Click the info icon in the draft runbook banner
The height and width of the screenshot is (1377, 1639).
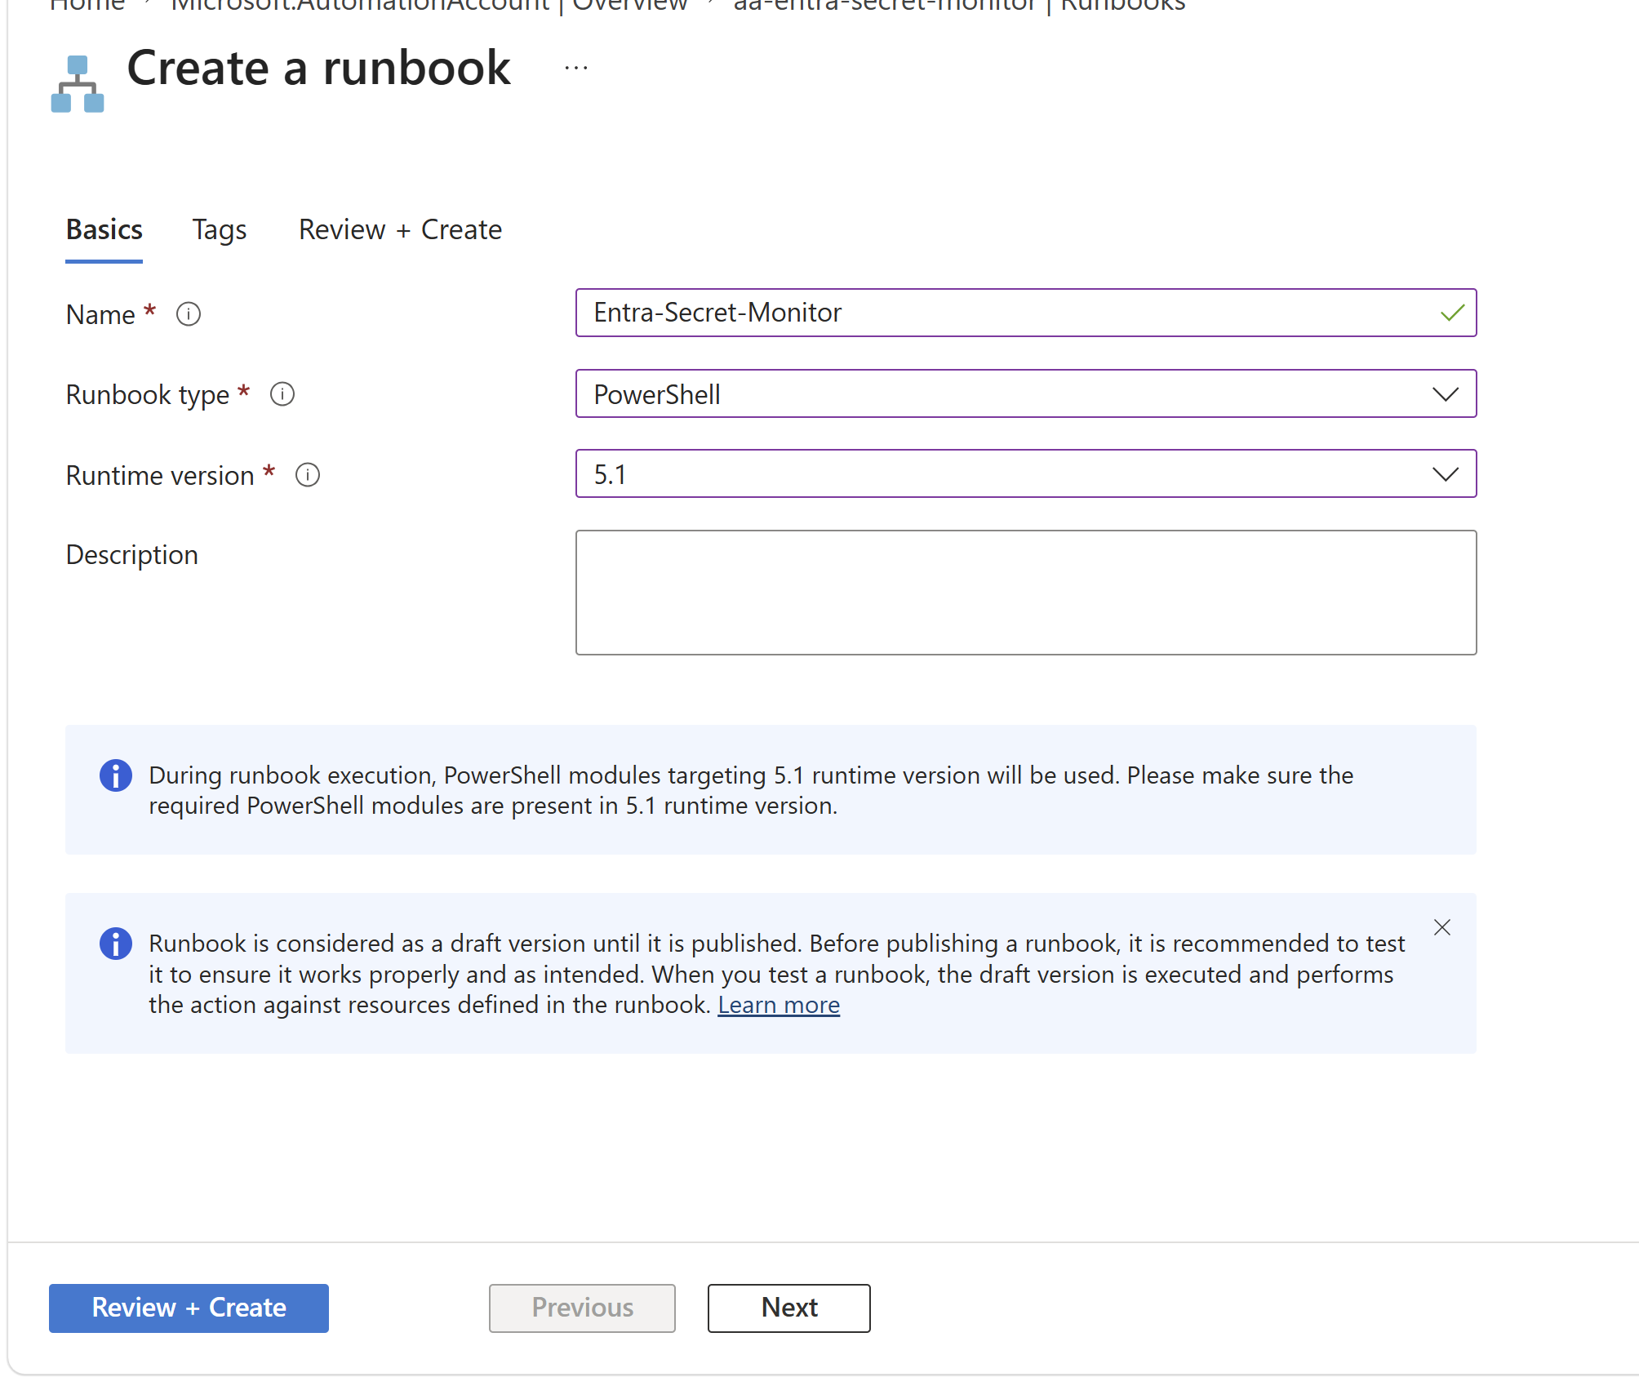click(x=116, y=944)
